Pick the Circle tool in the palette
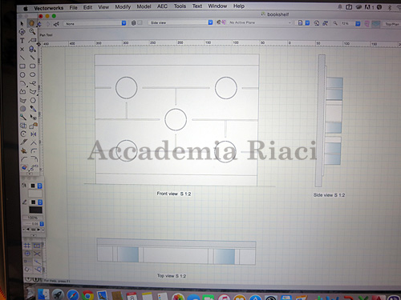This screenshot has width=401, height=300. [22, 75]
